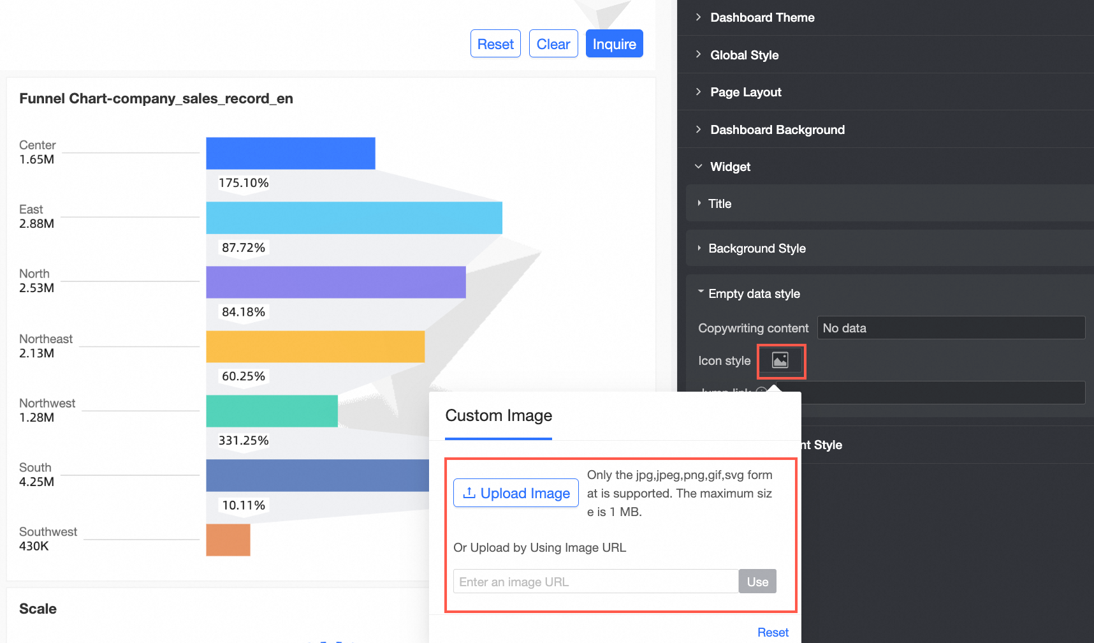
Task: Expand the Background Style group
Action: (757, 248)
